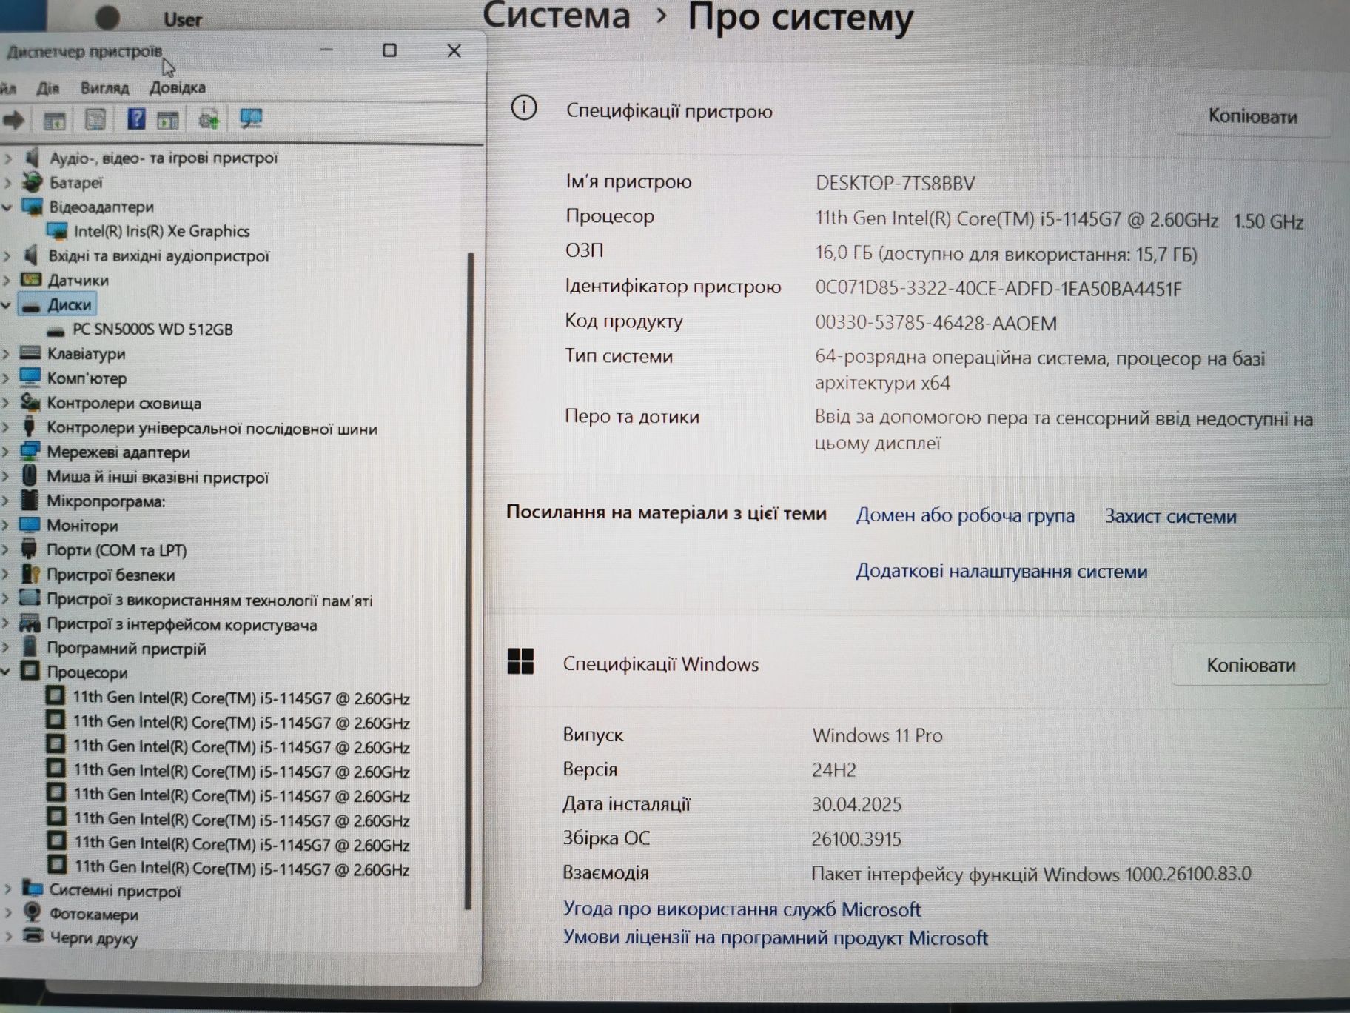The image size is (1350, 1013).
Task: Click the Монітори icon
Action: (x=30, y=524)
